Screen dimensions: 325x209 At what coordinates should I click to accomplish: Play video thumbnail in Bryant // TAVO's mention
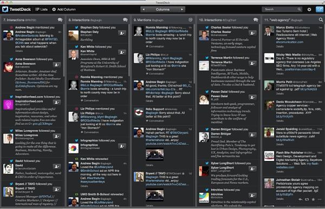point(154,195)
